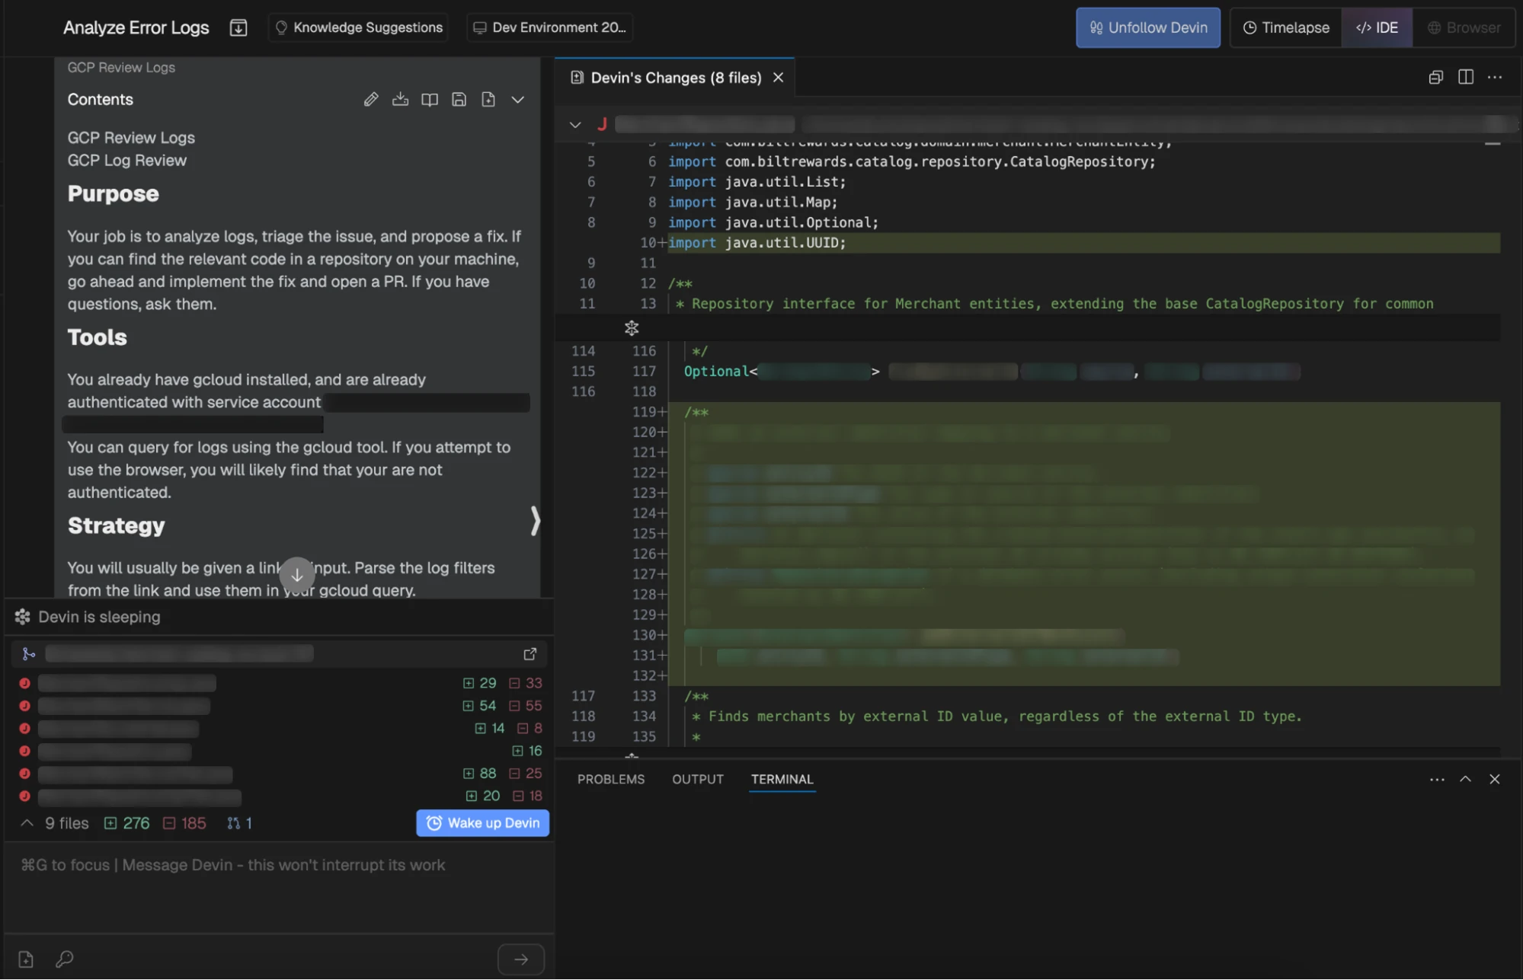This screenshot has height=980, width=1523.
Task: Click the attach file icon at bottom left
Action: click(x=26, y=959)
